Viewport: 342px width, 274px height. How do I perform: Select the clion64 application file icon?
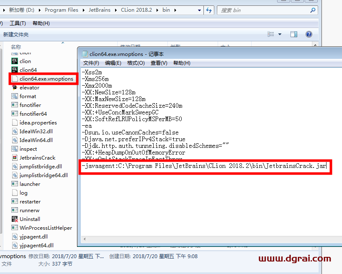(x=15, y=70)
